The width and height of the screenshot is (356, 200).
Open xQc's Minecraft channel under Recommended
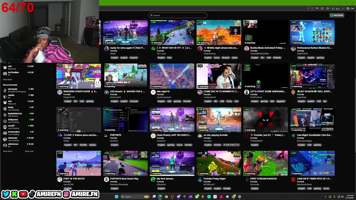pos(18,102)
